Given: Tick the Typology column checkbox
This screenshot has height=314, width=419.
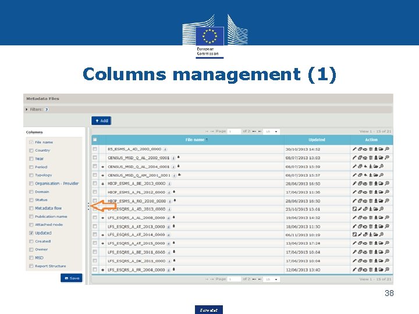Looking at the screenshot, I should click(31, 176).
